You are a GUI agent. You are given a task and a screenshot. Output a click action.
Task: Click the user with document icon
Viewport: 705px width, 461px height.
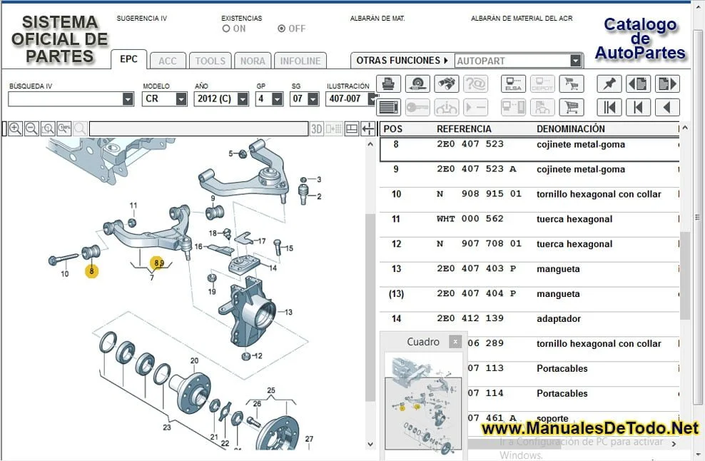542,108
